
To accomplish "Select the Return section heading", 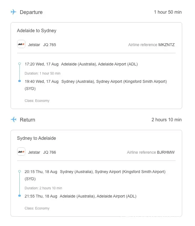I will coord(27,120).
